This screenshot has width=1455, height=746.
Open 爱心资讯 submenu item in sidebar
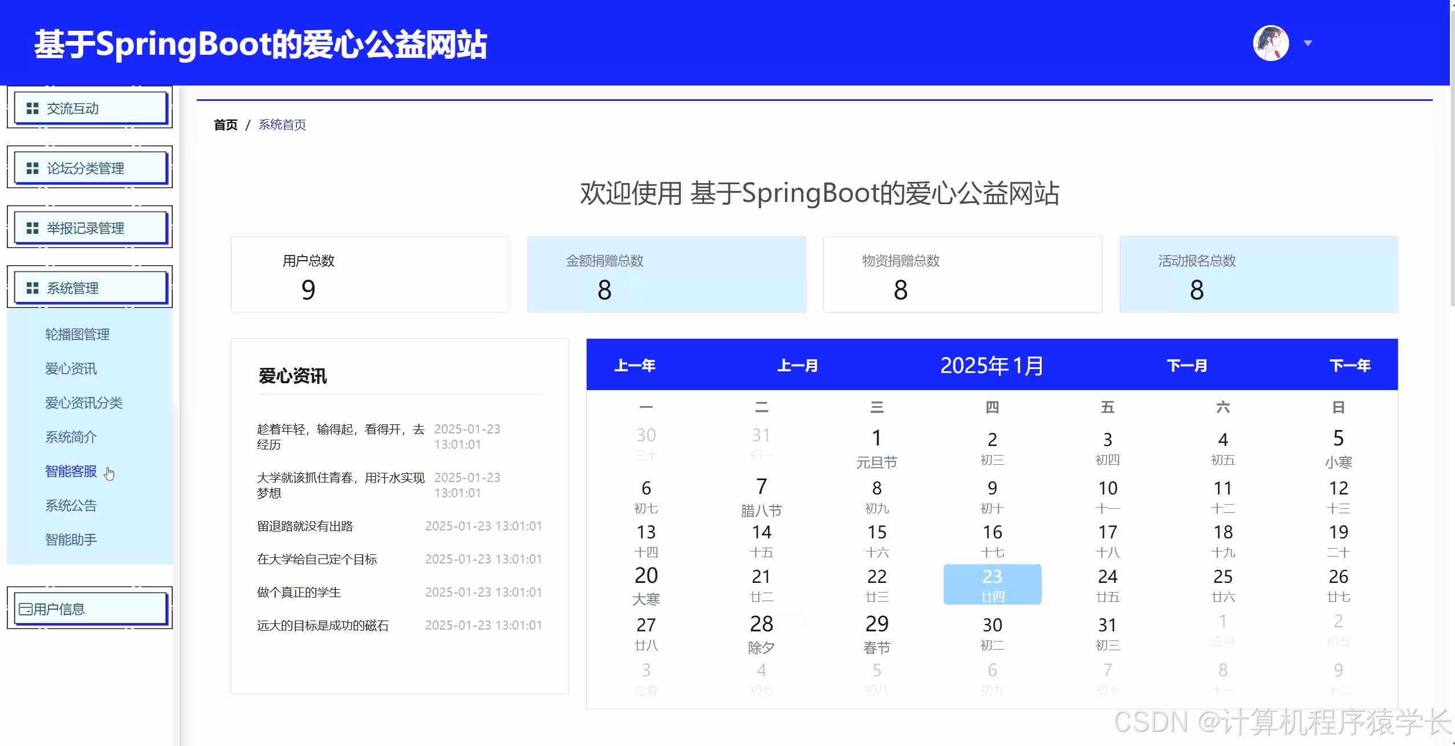71,368
